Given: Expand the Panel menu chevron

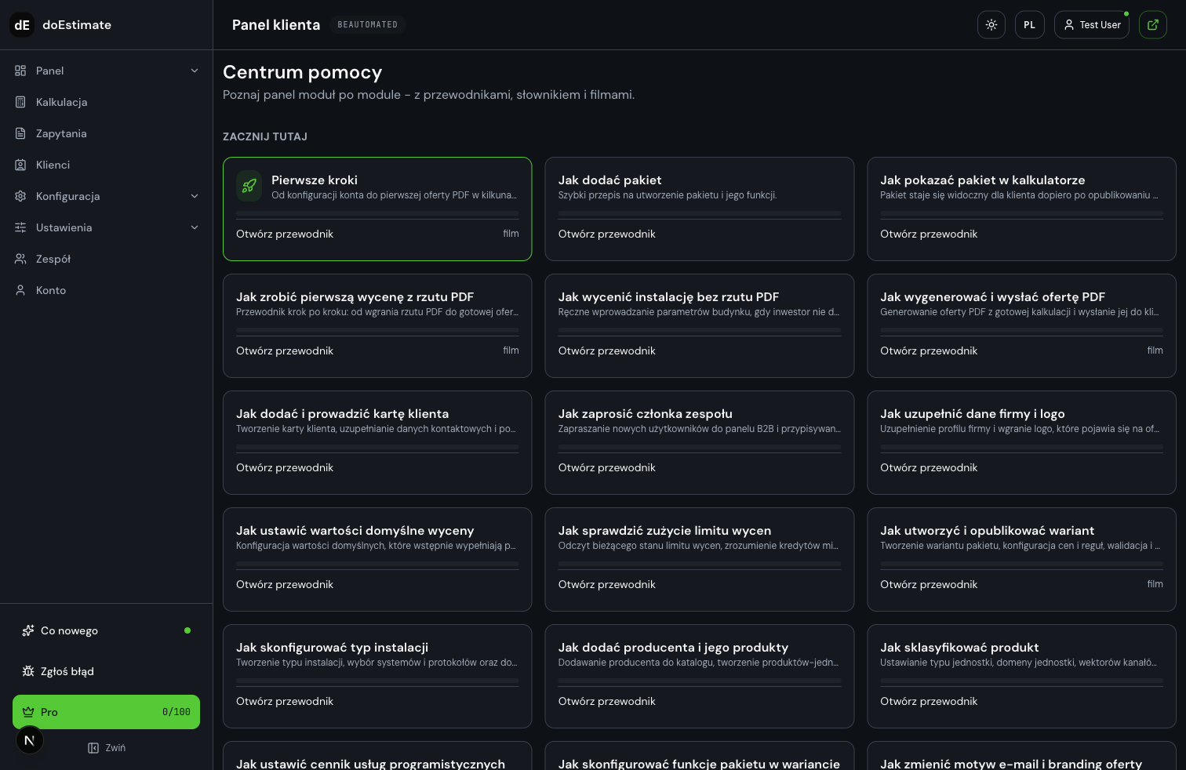Looking at the screenshot, I should click(195, 71).
